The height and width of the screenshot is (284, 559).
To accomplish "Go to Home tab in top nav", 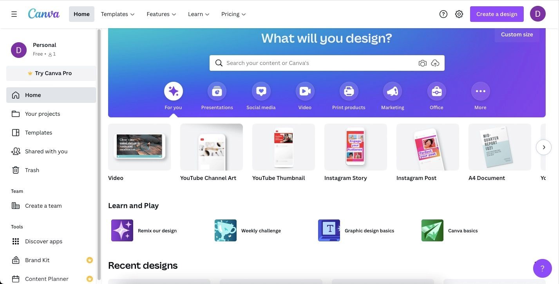I will point(81,14).
